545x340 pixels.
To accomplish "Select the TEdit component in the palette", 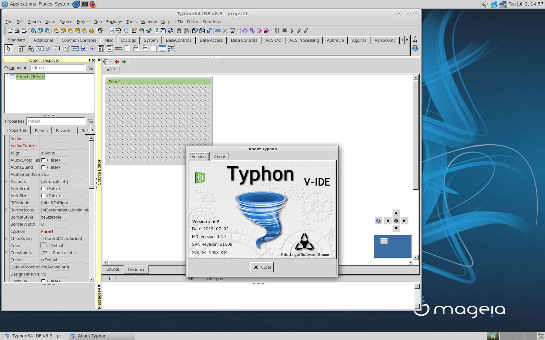I will pyautogui.click(x=57, y=49).
